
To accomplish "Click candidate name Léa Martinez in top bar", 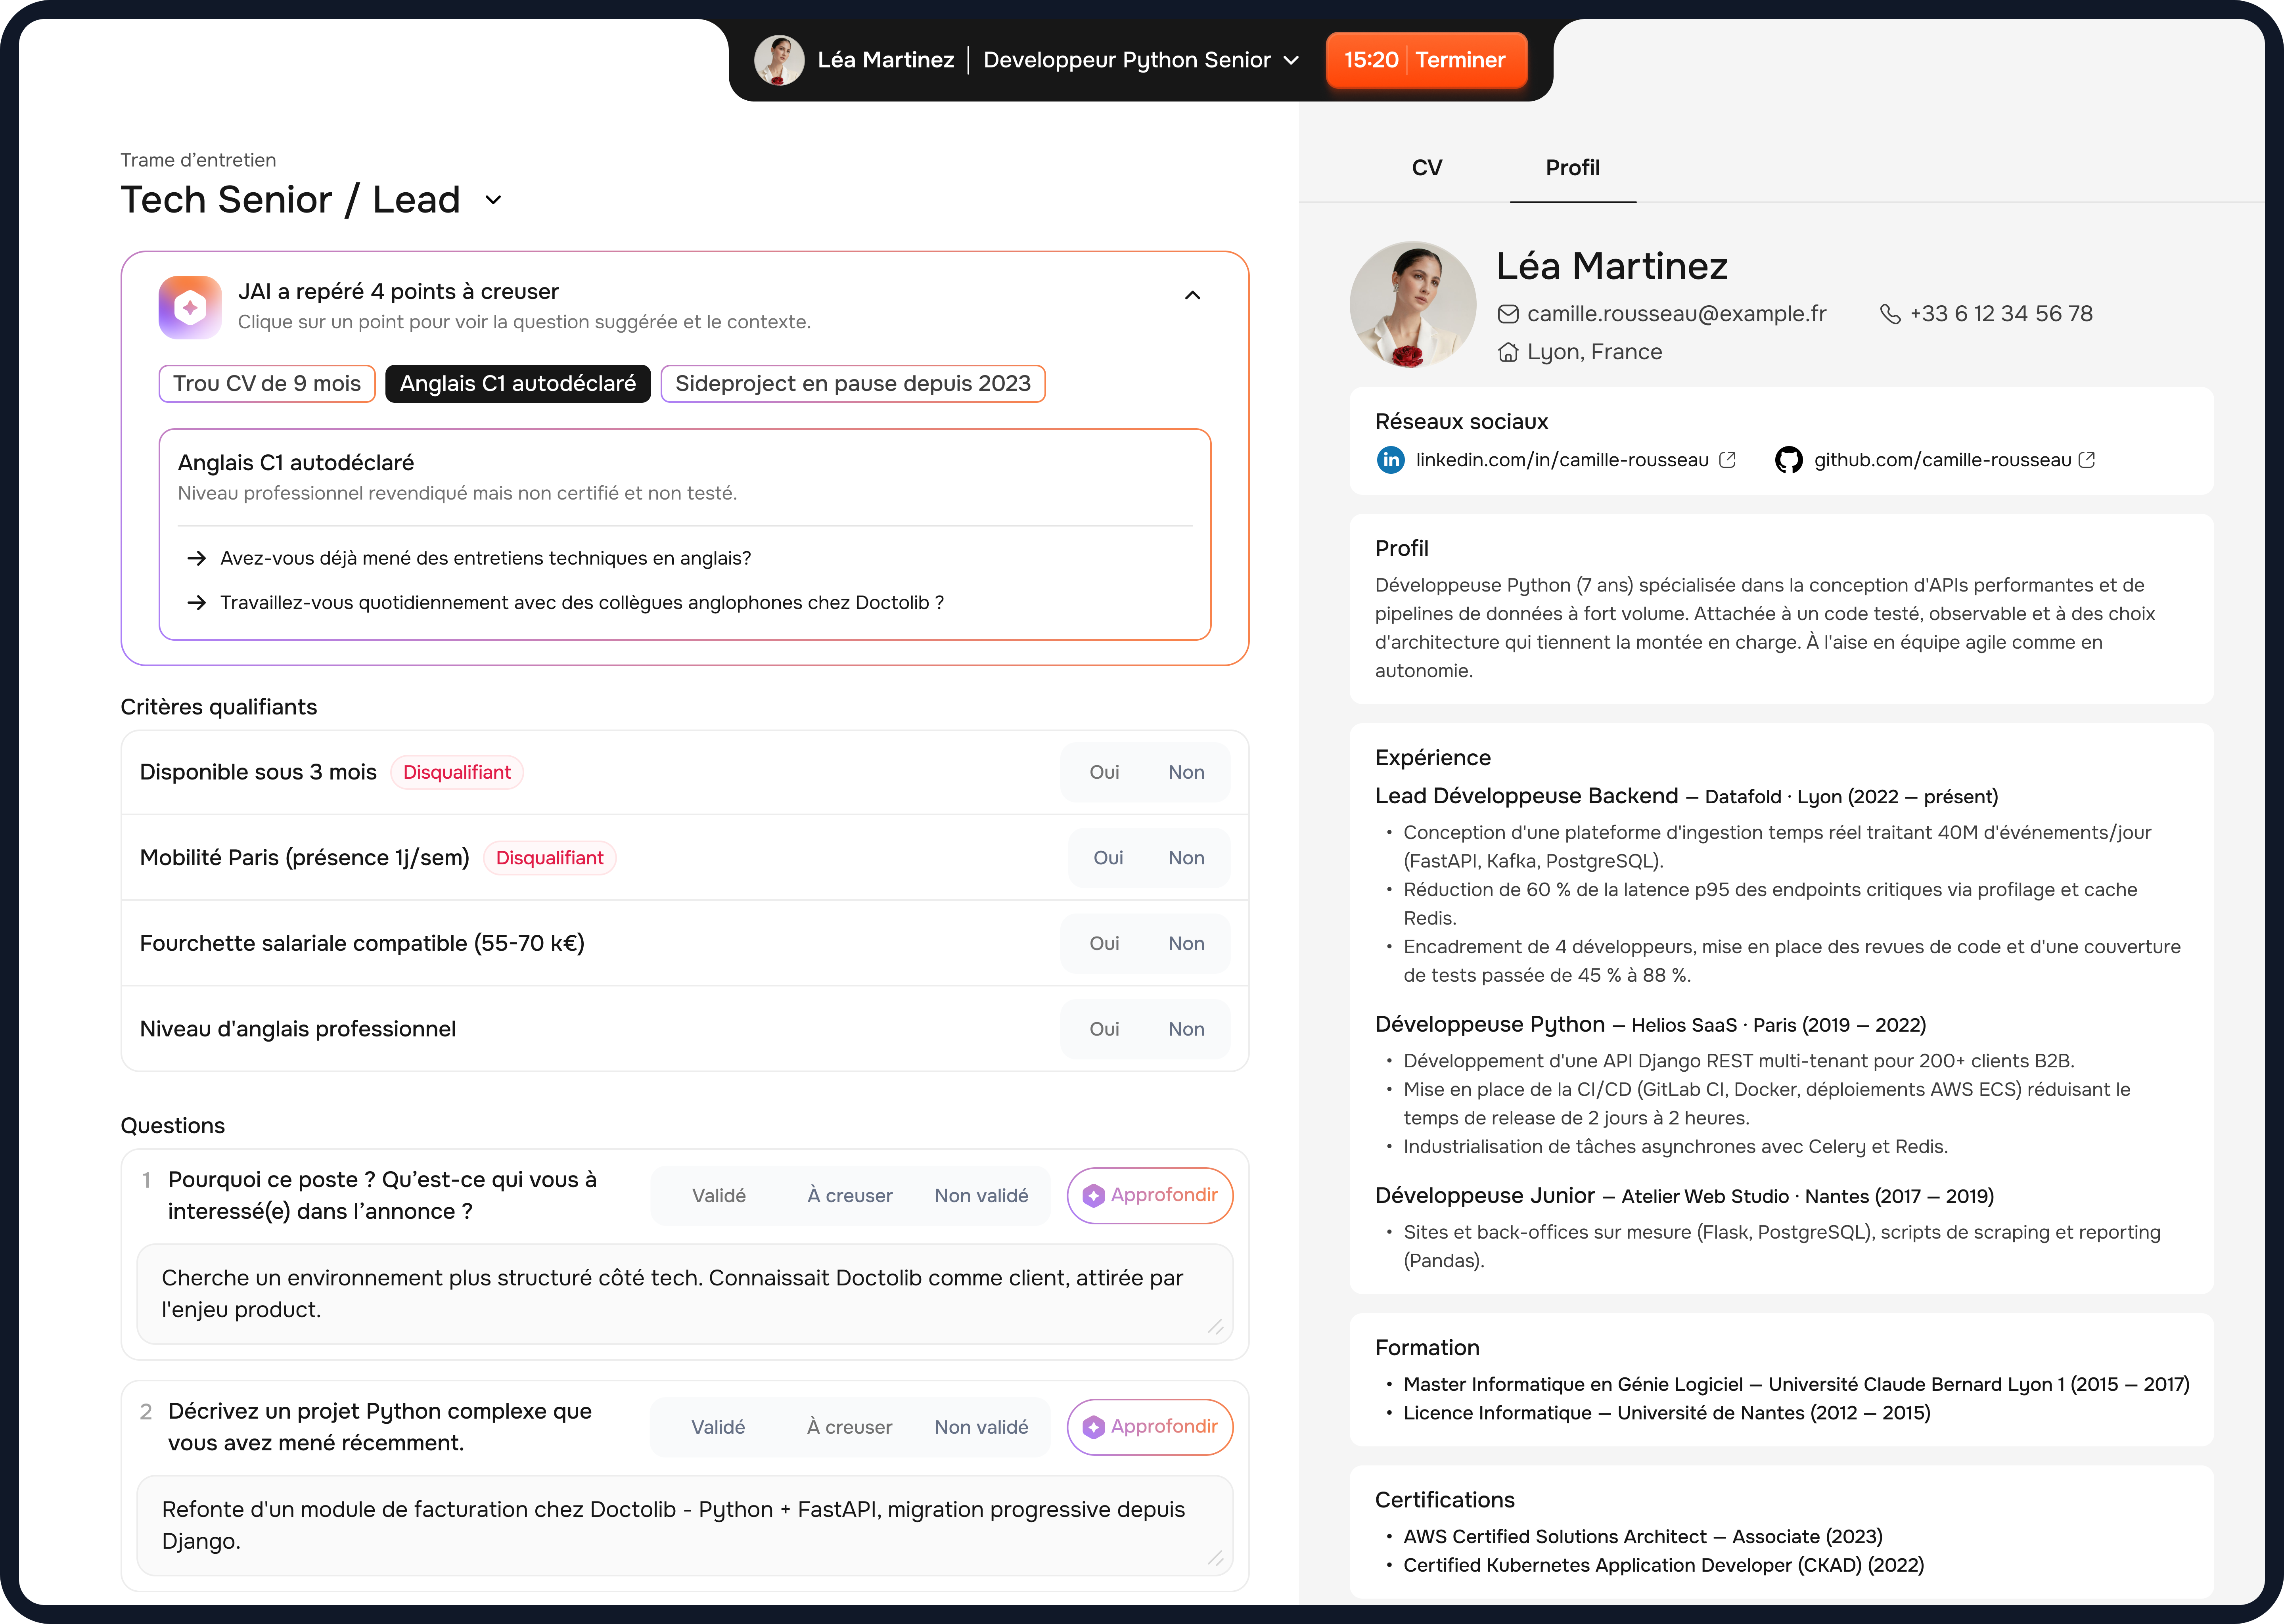I will 886,60.
